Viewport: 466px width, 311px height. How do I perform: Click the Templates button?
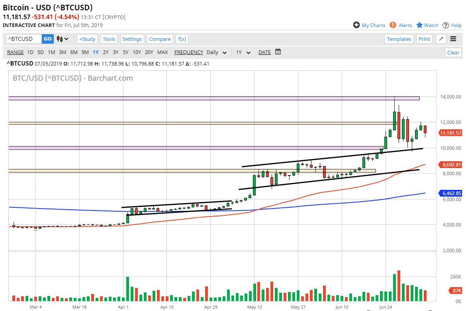[x=399, y=39]
